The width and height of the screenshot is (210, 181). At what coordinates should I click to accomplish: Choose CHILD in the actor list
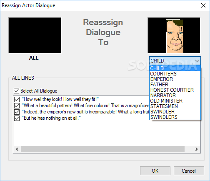point(175,68)
